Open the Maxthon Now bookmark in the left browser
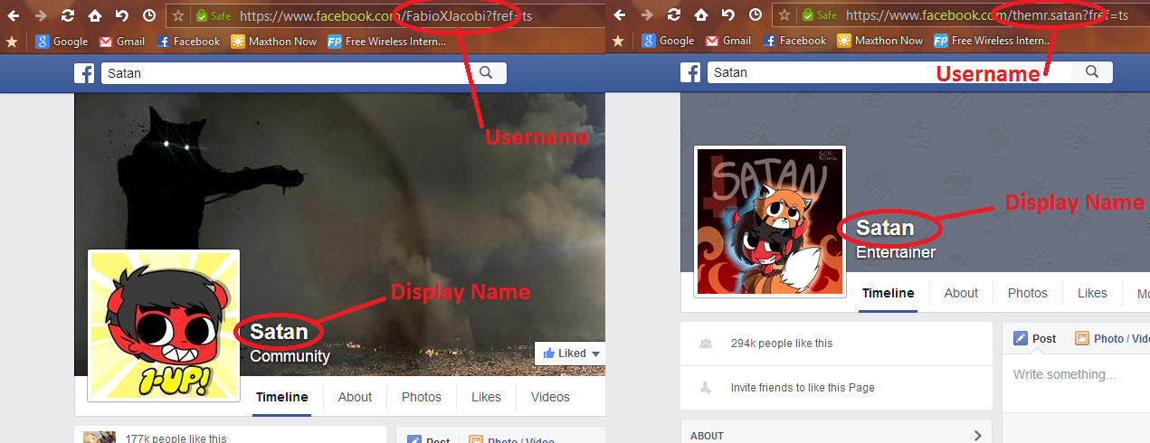This screenshot has width=1150, height=443. pos(274,41)
